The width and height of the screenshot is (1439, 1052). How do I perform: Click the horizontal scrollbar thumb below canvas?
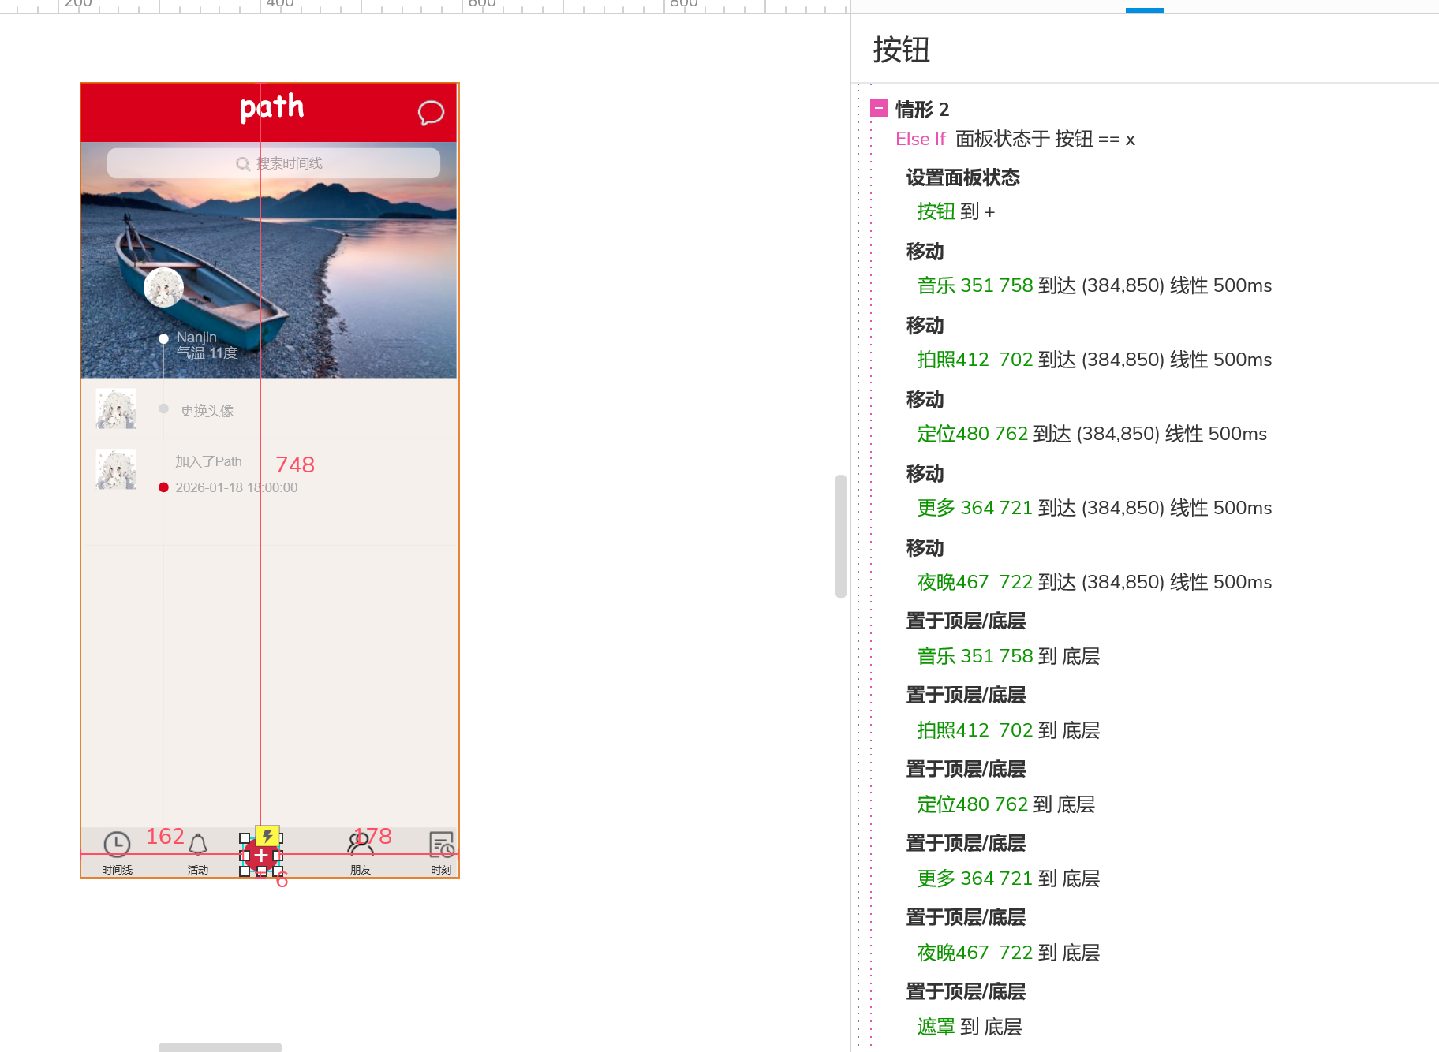click(220, 1047)
